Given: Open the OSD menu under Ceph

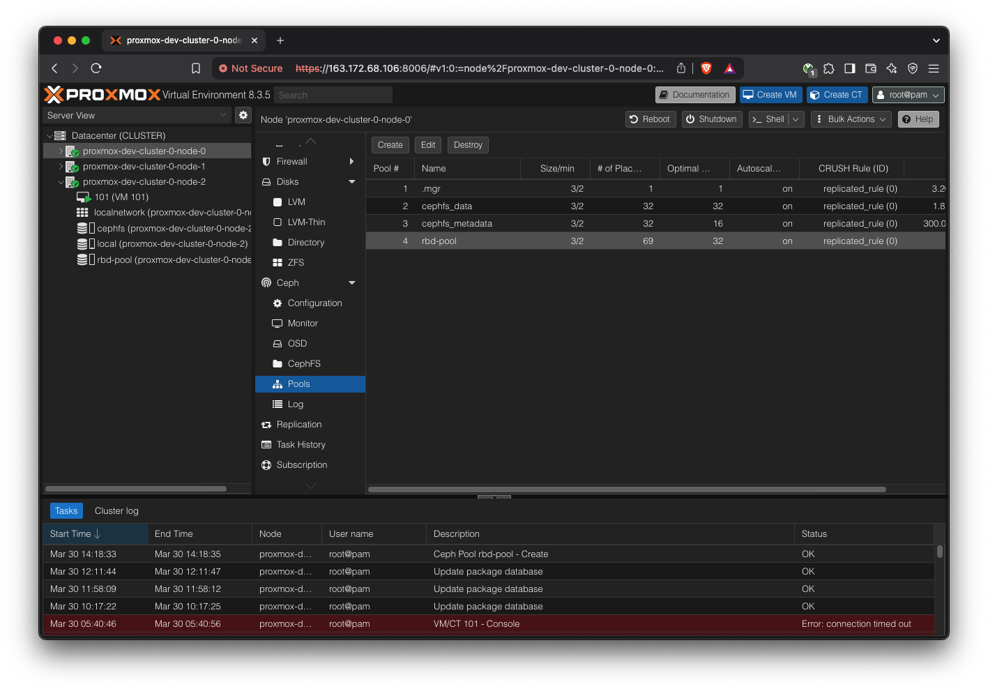Looking at the screenshot, I should click(297, 344).
